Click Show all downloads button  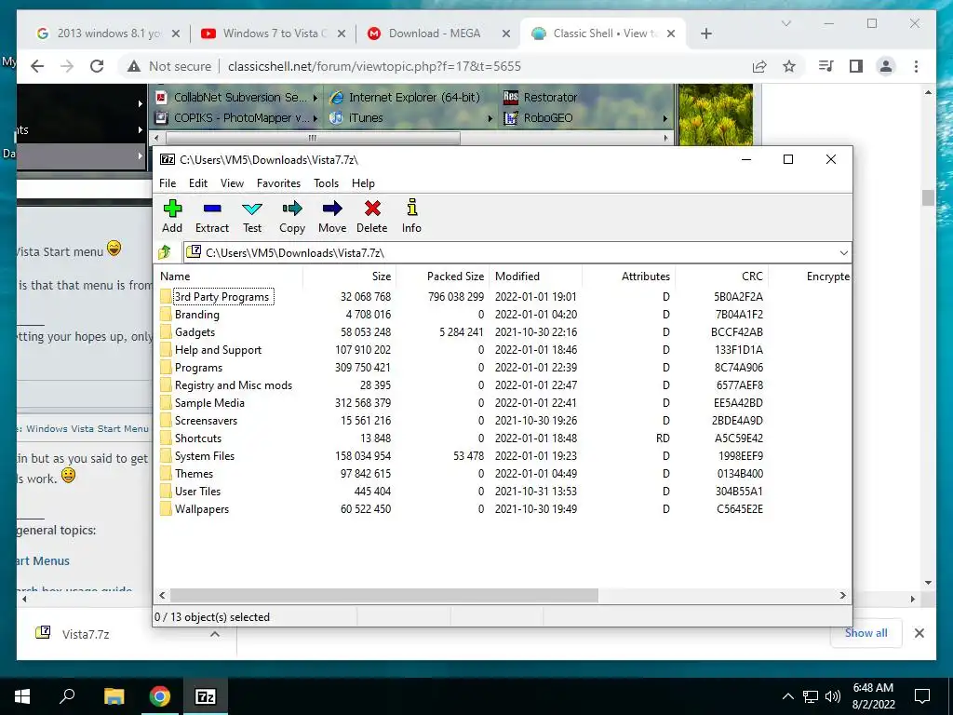[x=866, y=633]
